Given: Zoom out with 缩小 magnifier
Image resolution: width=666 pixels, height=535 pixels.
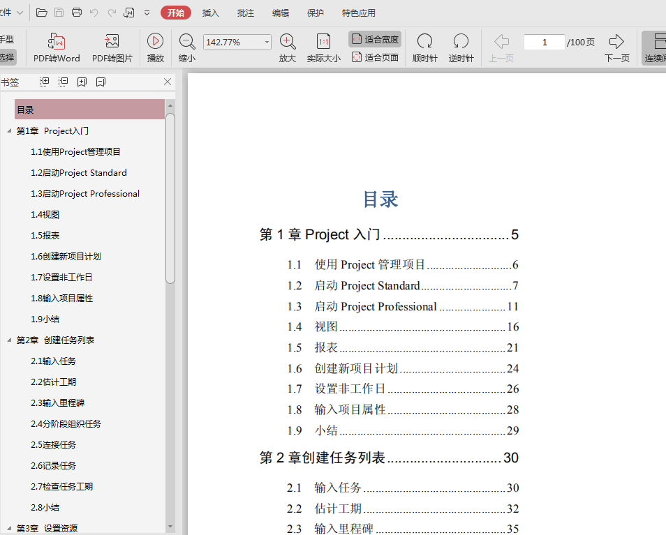Looking at the screenshot, I should (187, 48).
